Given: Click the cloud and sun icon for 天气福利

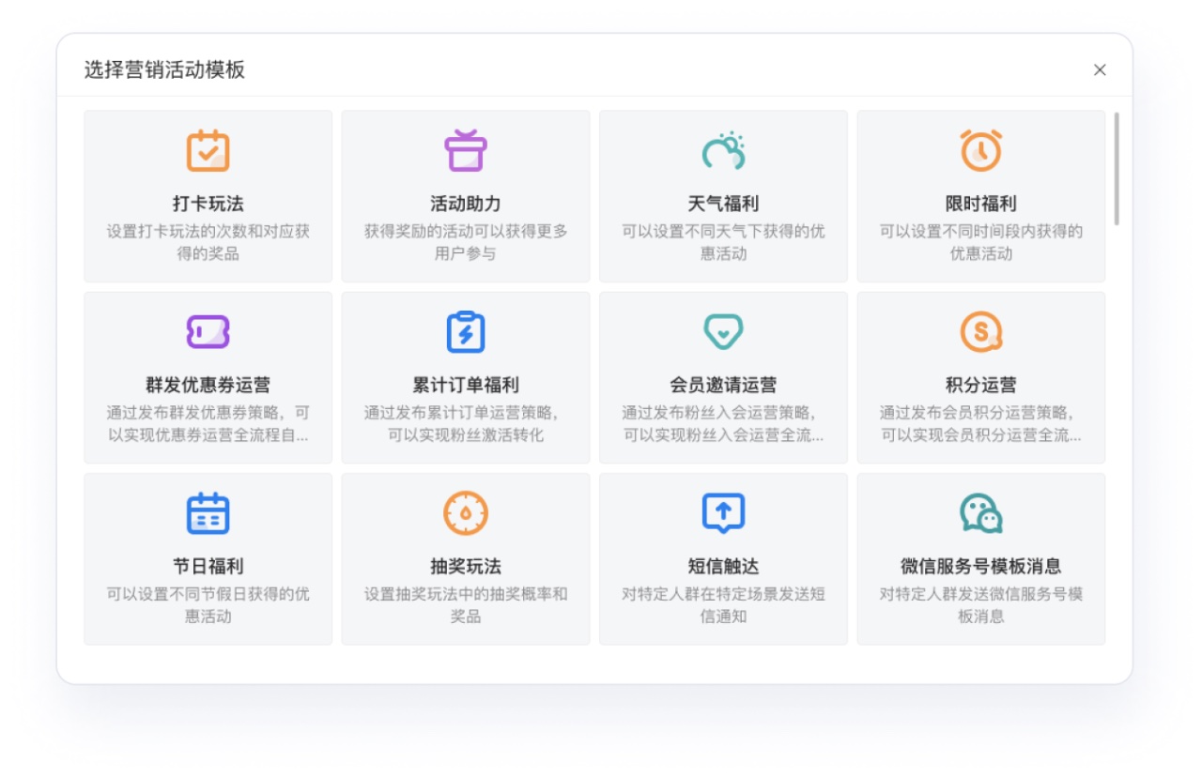Looking at the screenshot, I should tap(723, 150).
